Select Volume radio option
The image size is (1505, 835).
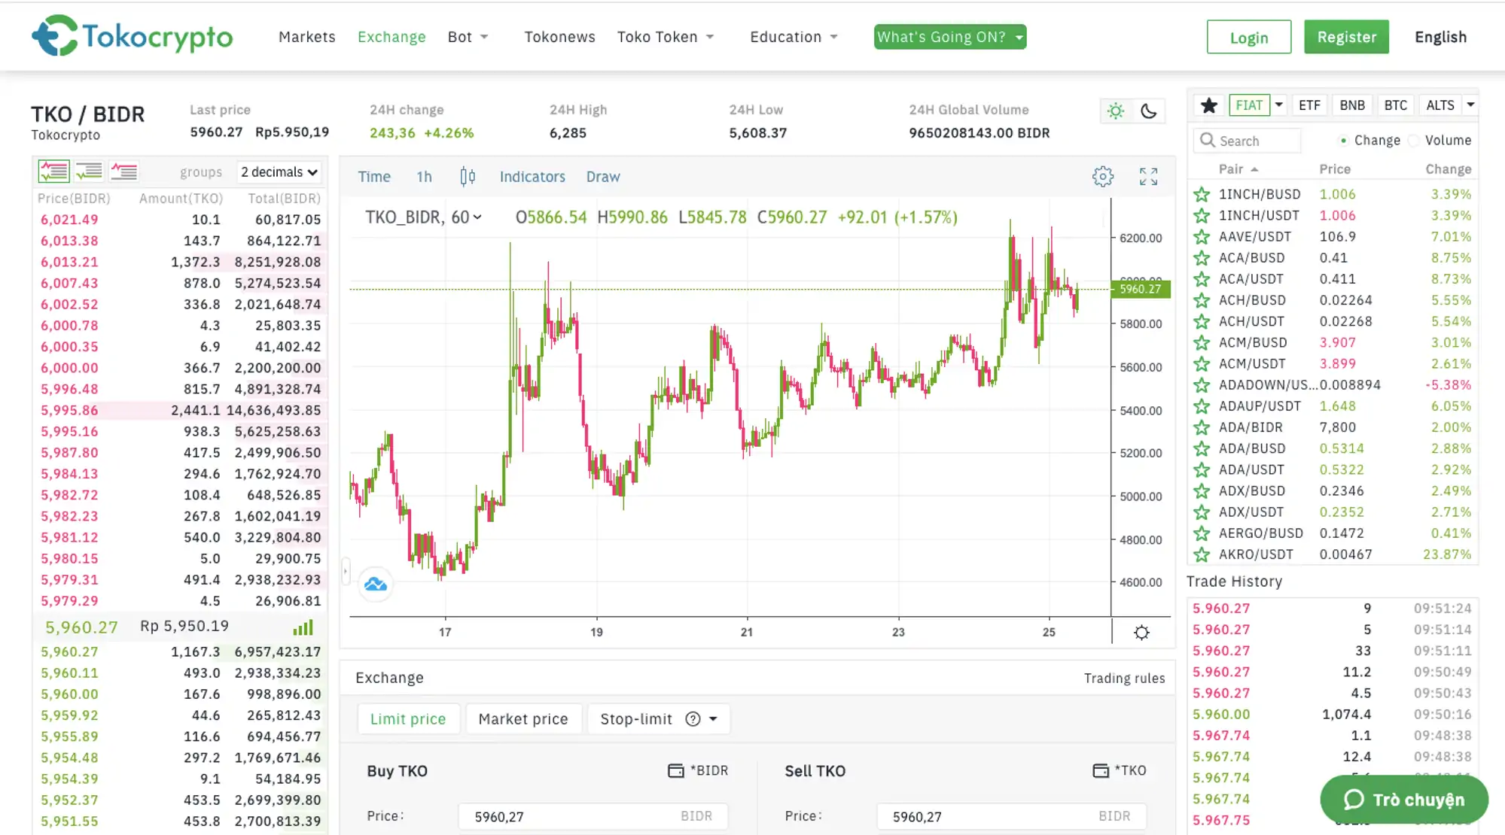pyautogui.click(x=1413, y=141)
